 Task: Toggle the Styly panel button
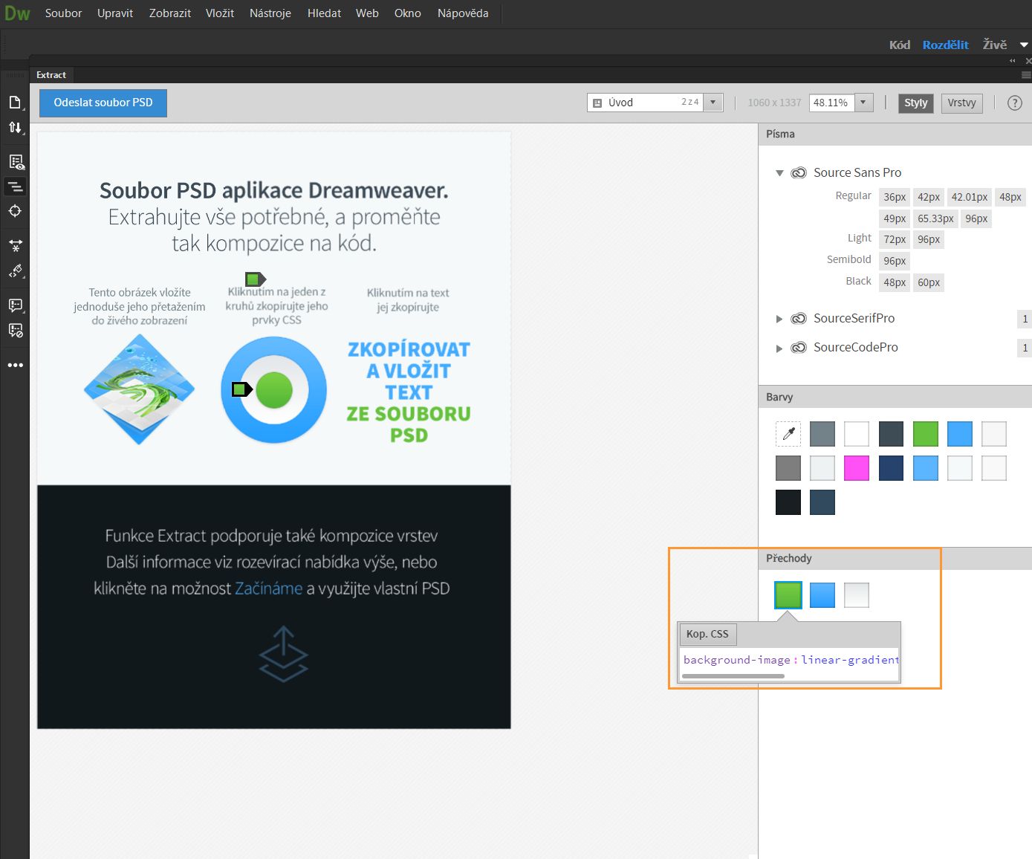915,103
